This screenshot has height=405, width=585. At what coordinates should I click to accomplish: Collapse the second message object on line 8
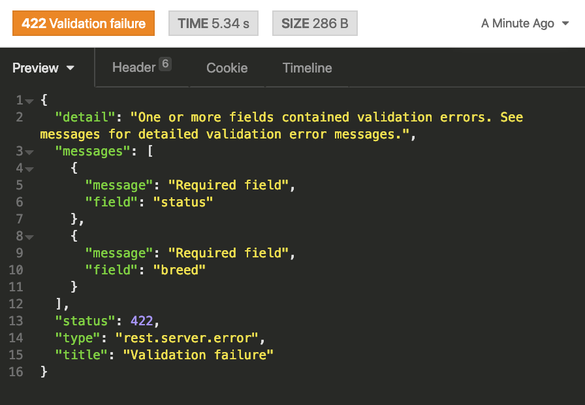tap(29, 236)
